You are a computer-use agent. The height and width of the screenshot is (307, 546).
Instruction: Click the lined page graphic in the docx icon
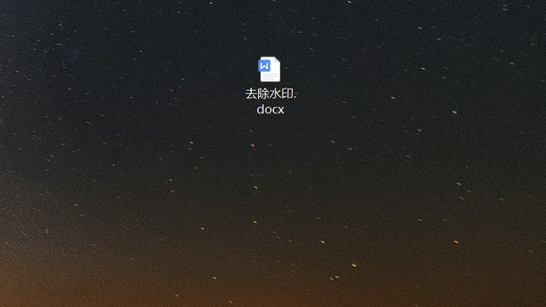pos(272,75)
